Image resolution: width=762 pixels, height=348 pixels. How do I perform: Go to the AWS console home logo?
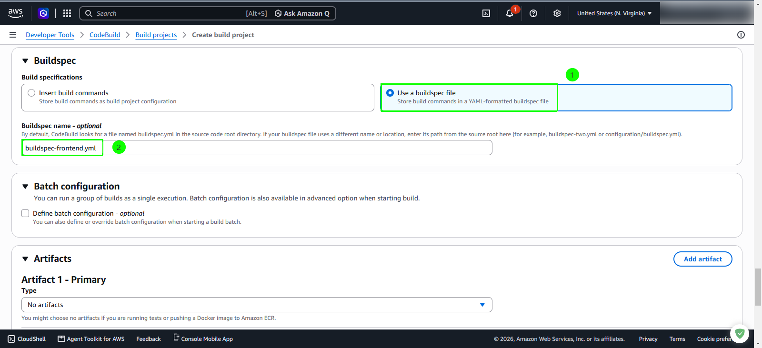pos(15,13)
